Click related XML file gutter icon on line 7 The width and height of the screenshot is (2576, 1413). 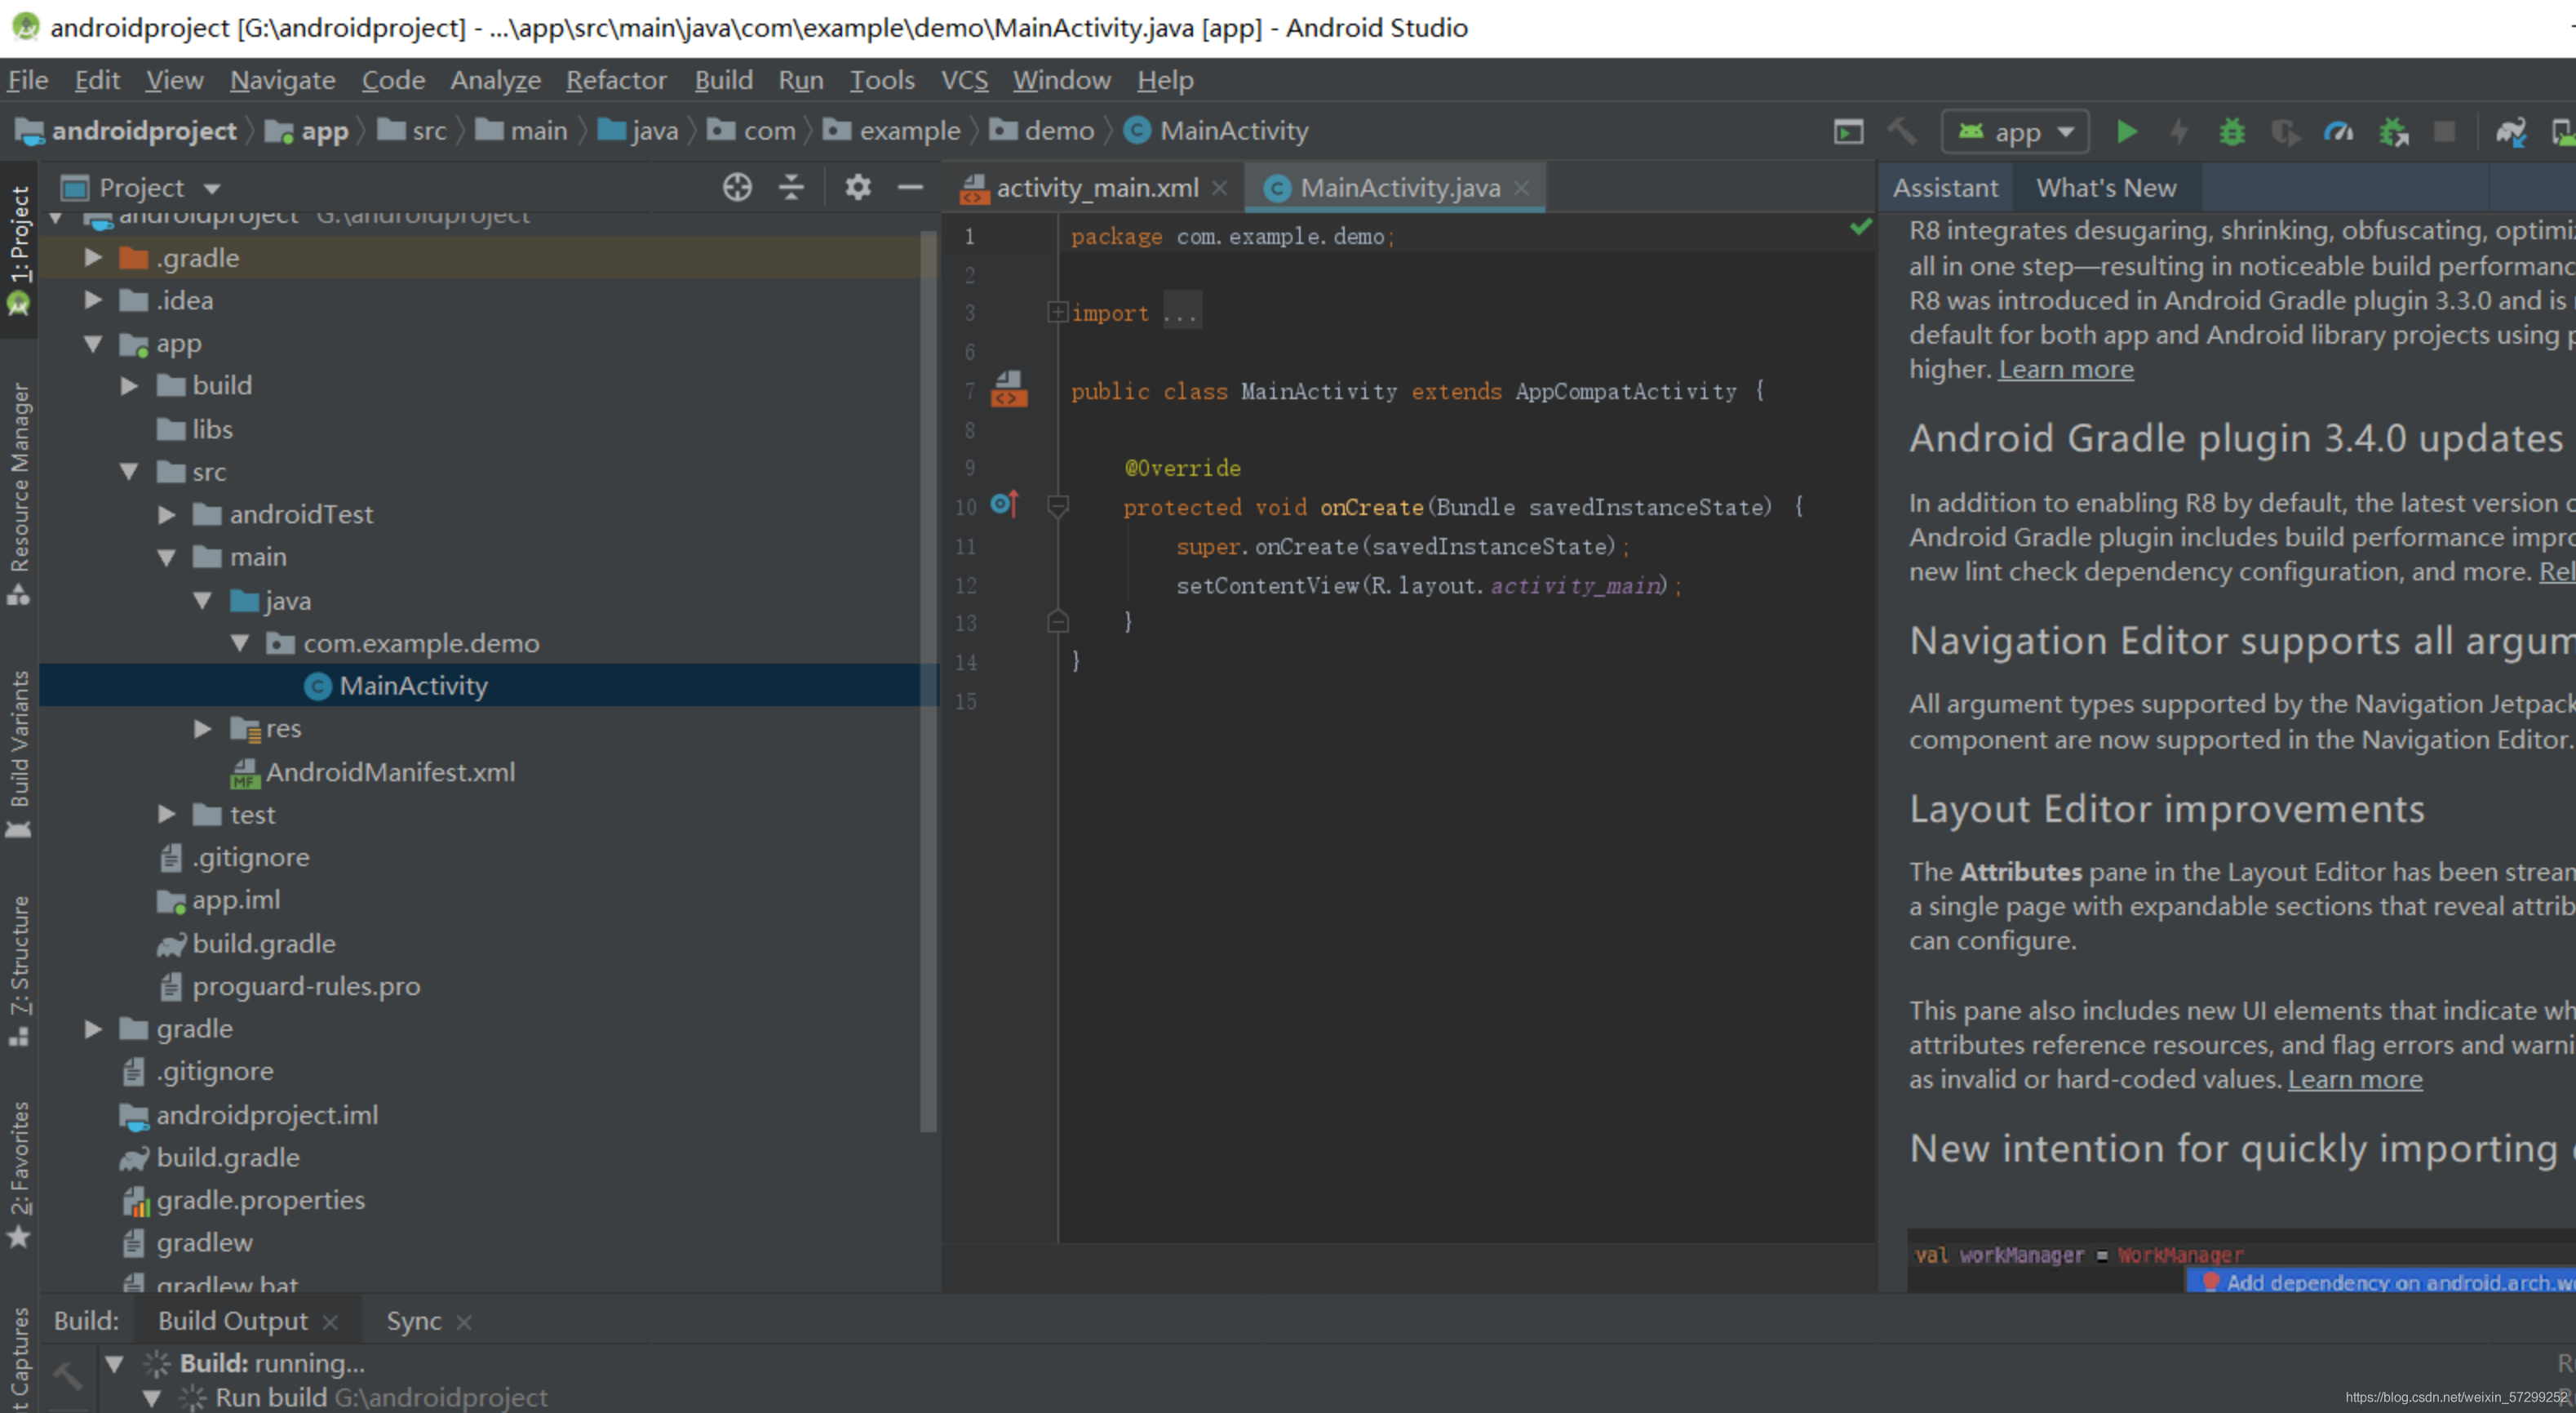1008,389
